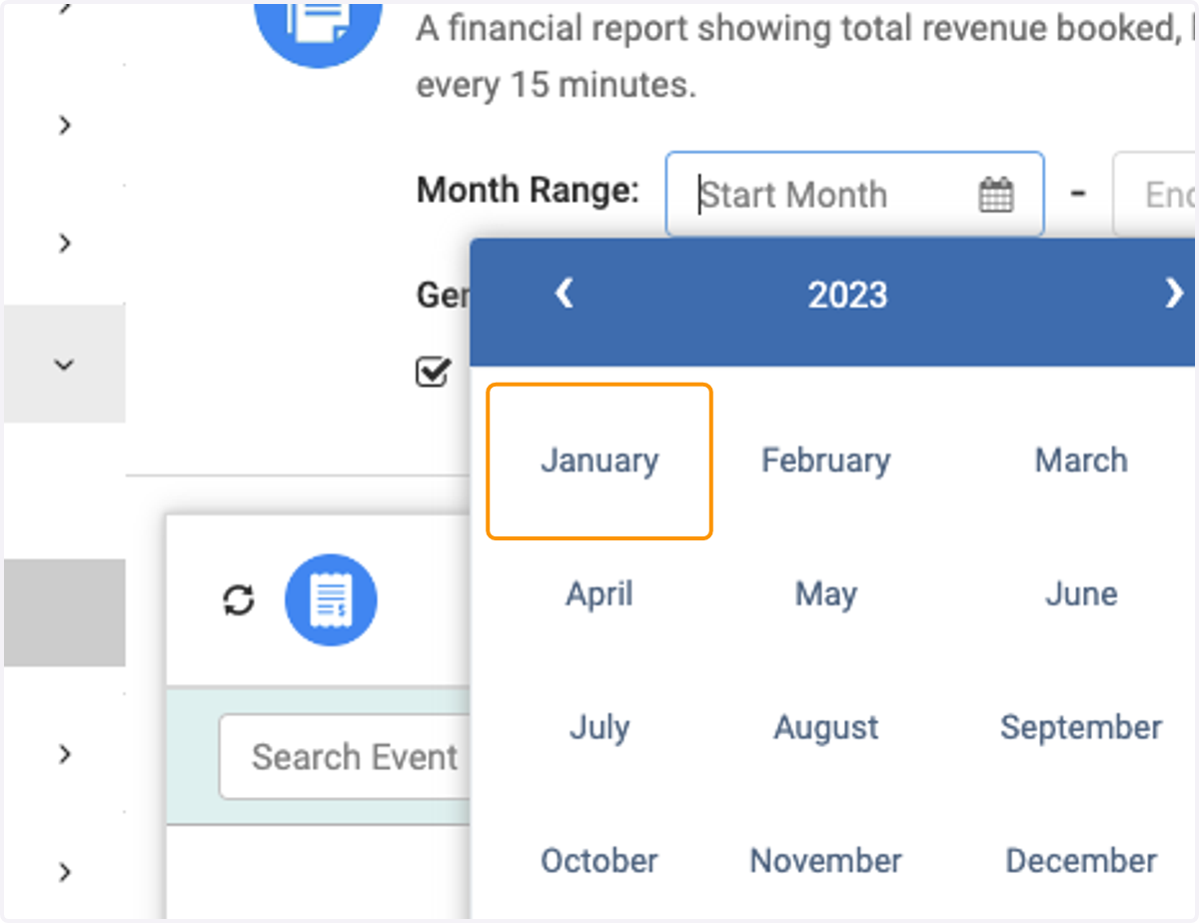Pick December from the month grid
The height and width of the screenshot is (923, 1199).
click(1081, 860)
